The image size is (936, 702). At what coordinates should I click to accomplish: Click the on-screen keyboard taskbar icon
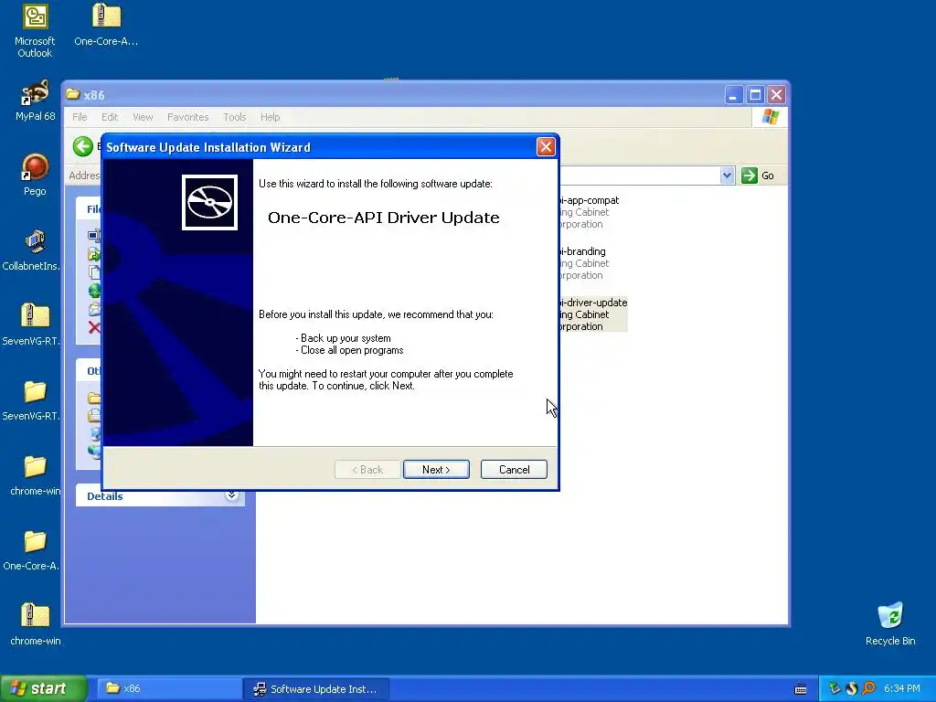pos(801,689)
